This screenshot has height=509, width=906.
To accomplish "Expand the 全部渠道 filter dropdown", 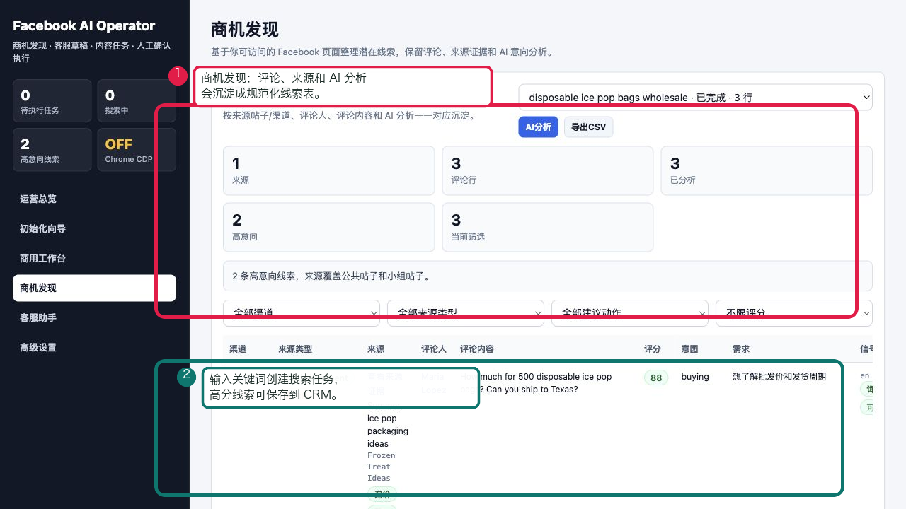I will (302, 313).
